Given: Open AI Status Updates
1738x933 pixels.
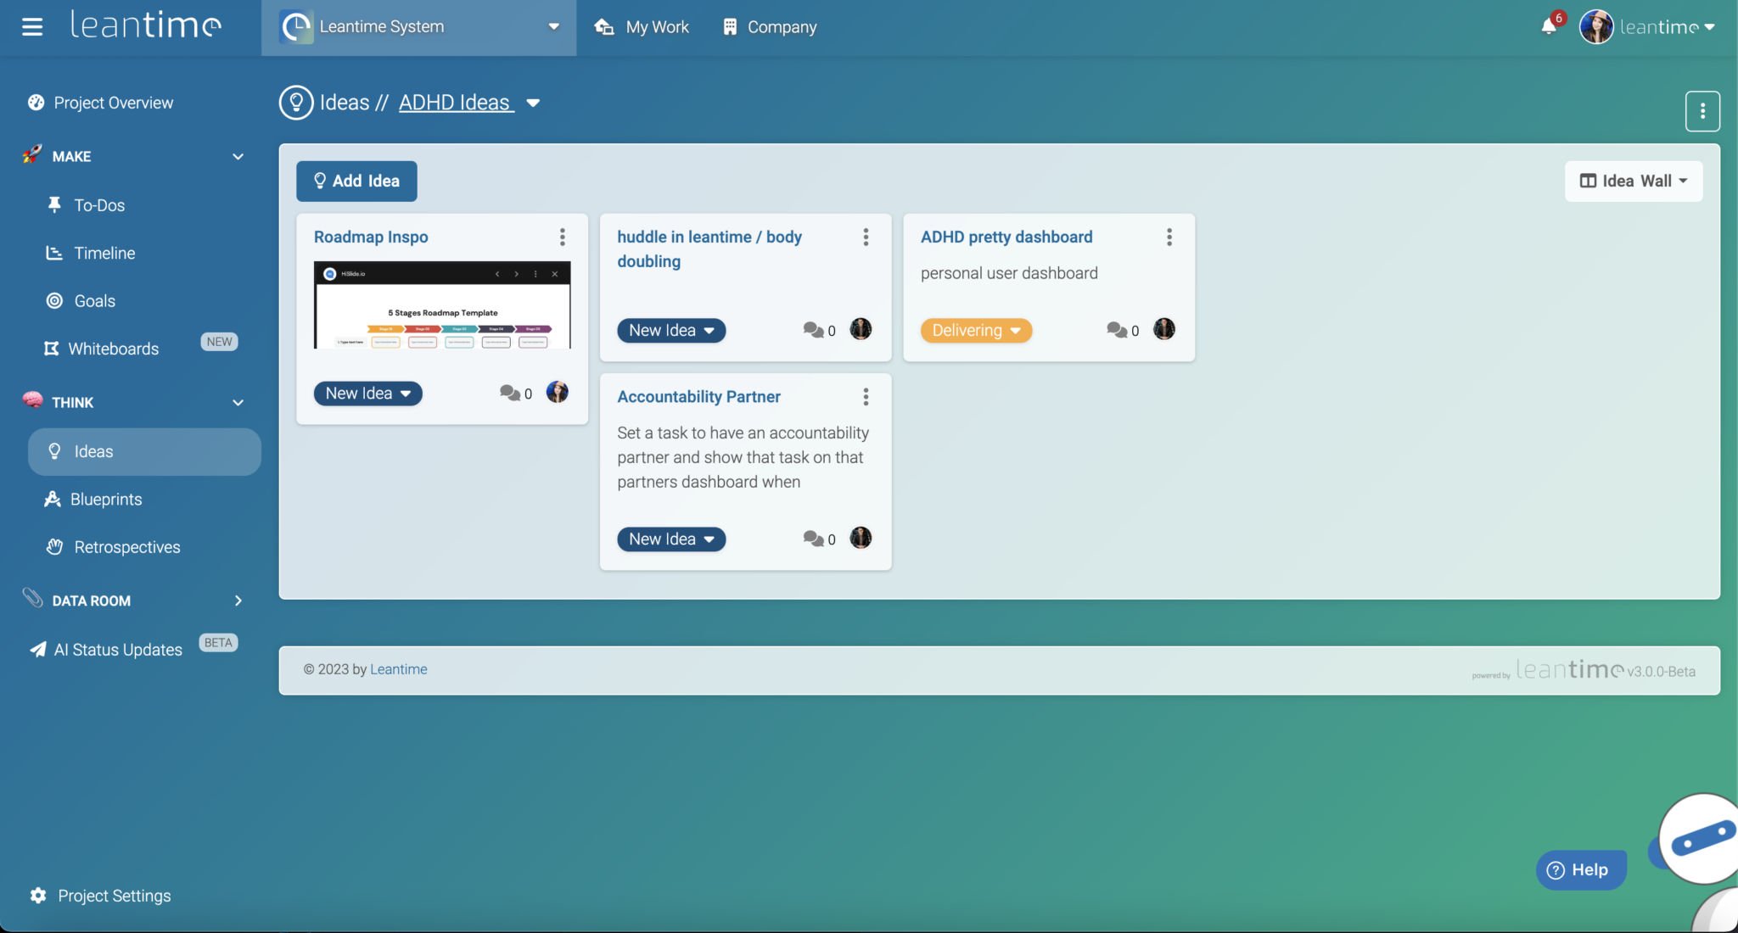Looking at the screenshot, I should 117,649.
